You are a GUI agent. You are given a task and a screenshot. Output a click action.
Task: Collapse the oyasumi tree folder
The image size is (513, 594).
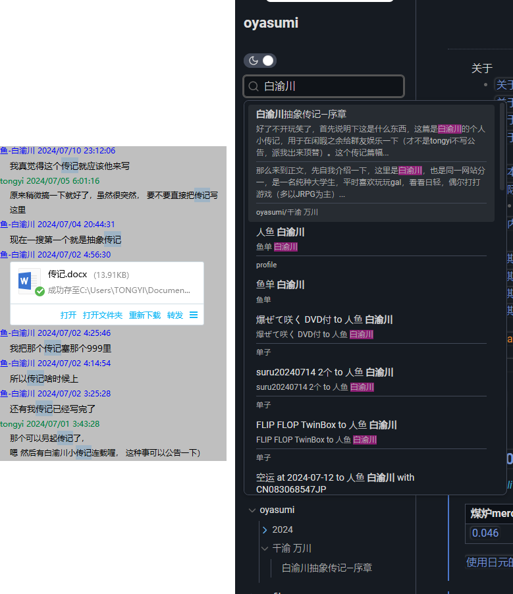coord(252,510)
